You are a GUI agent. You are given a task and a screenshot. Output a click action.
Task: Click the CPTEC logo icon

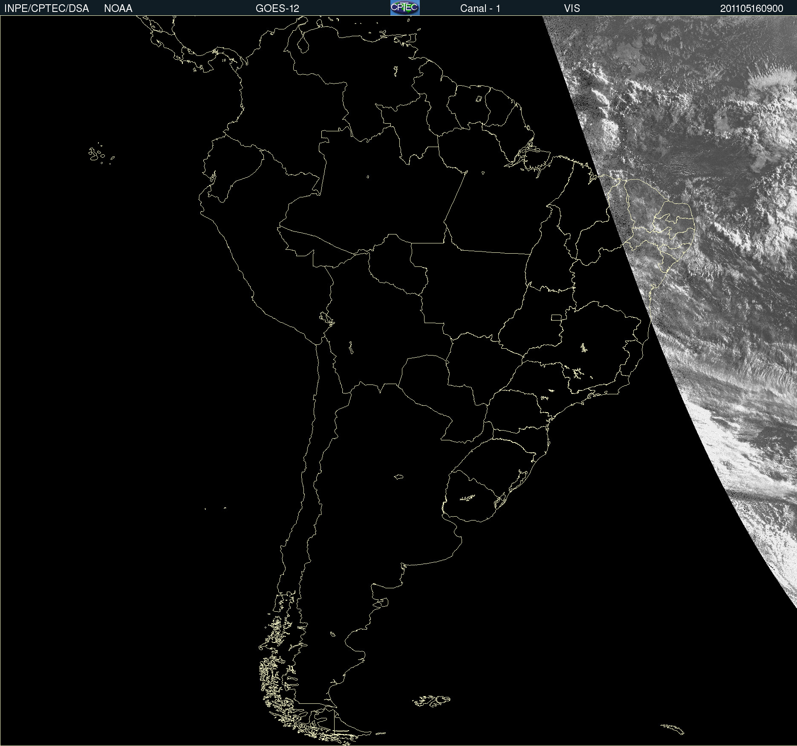click(x=405, y=8)
